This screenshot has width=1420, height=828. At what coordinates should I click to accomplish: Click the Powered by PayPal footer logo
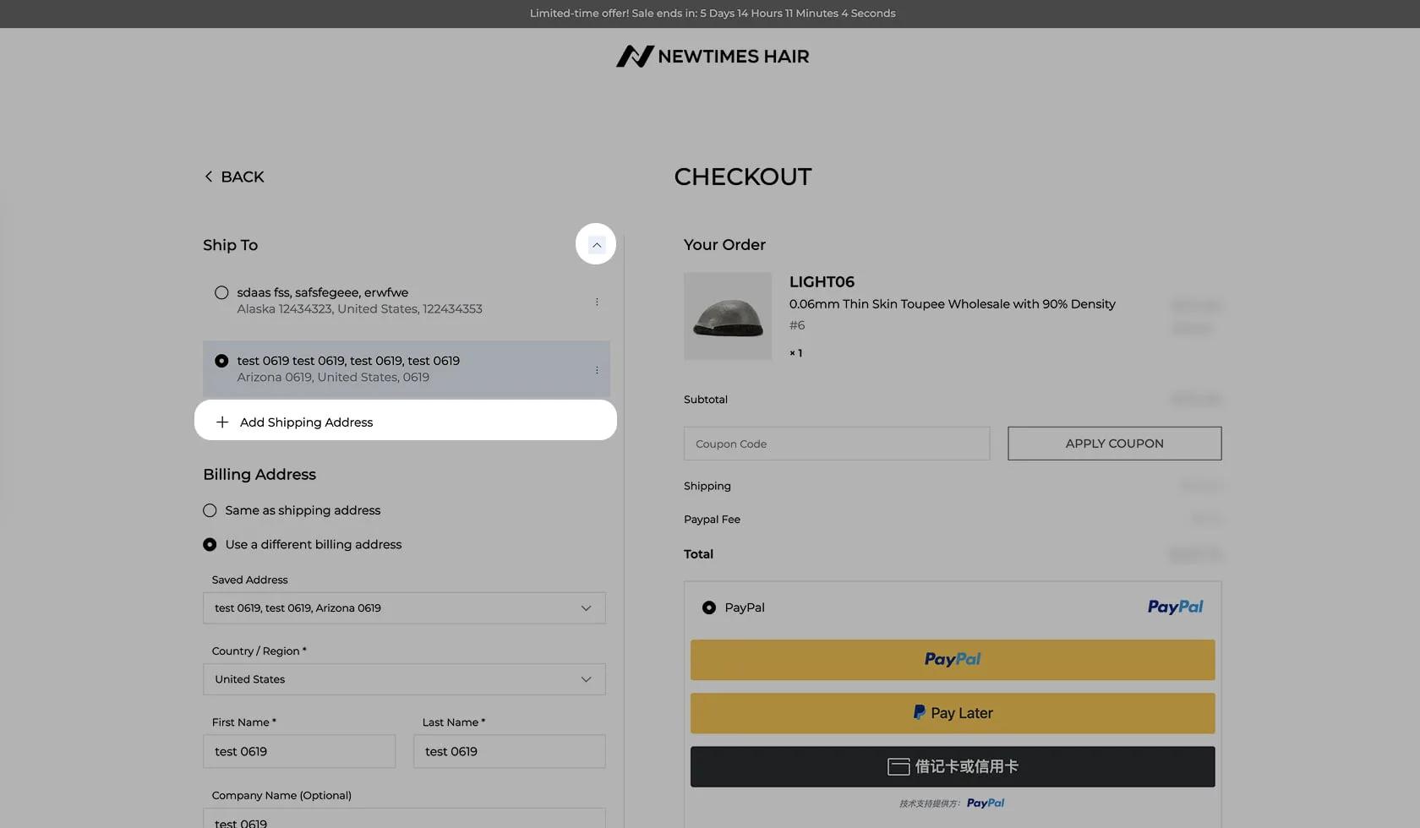point(986,803)
